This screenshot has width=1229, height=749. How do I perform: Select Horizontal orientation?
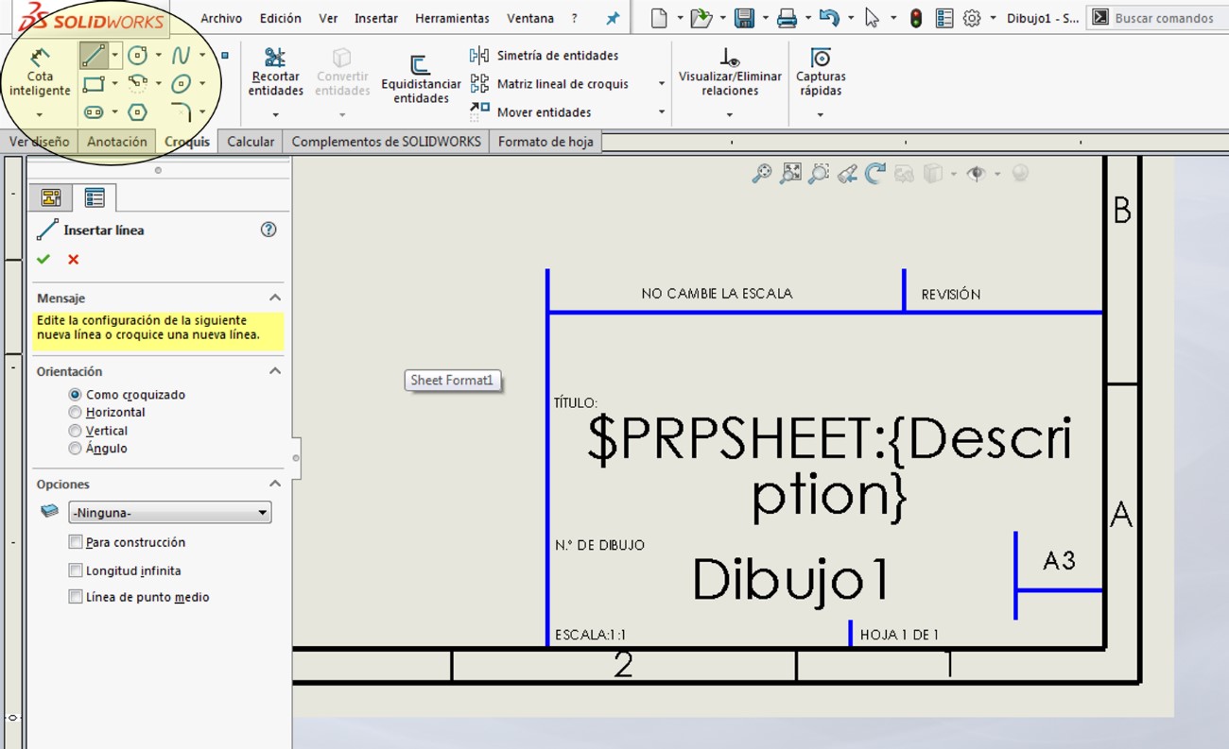pos(76,413)
